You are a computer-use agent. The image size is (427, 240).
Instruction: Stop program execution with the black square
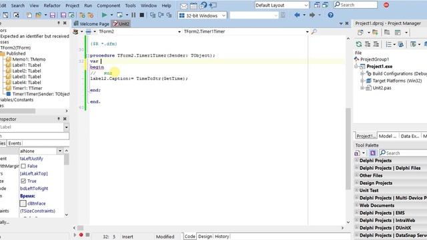[142, 15]
